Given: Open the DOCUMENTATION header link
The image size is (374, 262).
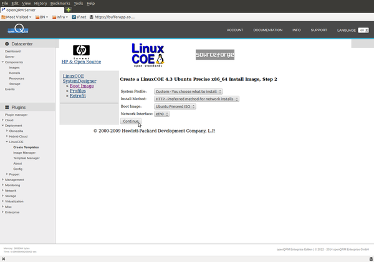Looking at the screenshot, I should pos(268,30).
